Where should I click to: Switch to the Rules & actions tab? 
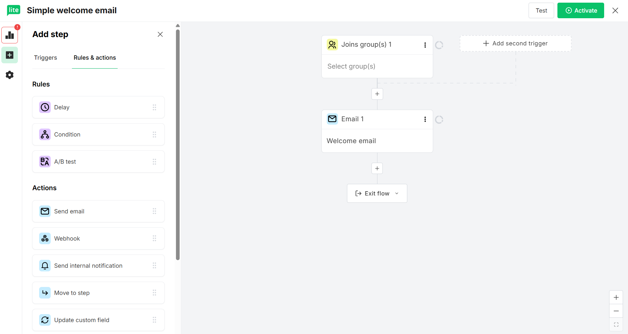click(95, 58)
